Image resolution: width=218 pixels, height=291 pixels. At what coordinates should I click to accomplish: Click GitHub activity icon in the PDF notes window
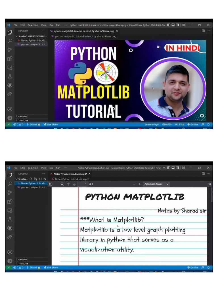pyautogui.click(x=10, y=228)
